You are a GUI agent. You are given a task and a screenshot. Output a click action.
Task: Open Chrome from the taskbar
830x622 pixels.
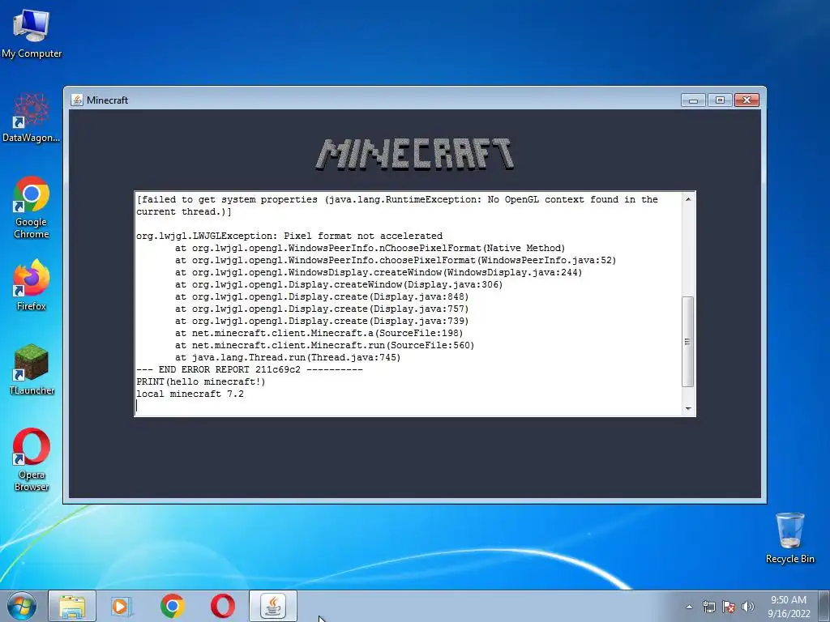pyautogui.click(x=172, y=606)
